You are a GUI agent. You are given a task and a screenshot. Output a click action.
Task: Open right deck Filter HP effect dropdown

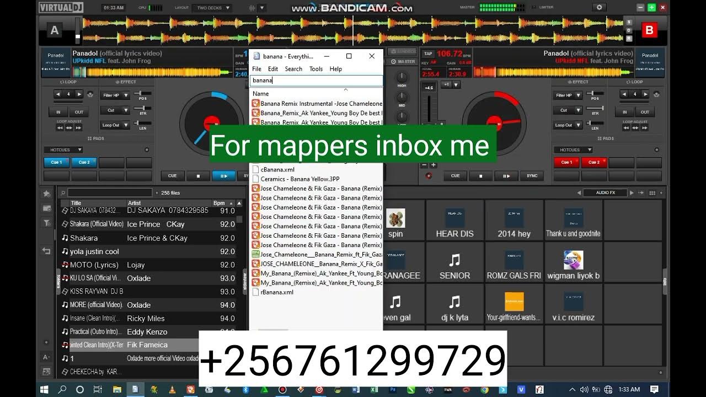click(x=567, y=95)
